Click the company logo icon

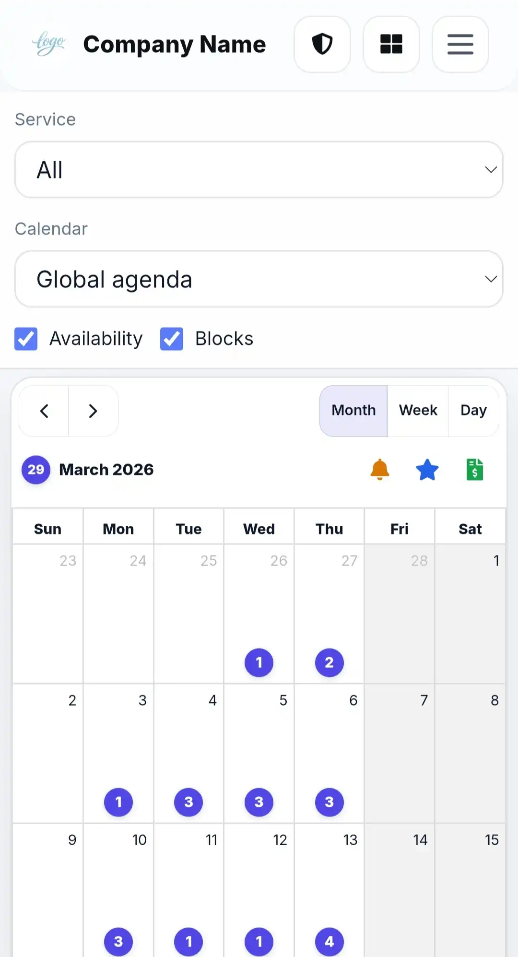tap(49, 44)
